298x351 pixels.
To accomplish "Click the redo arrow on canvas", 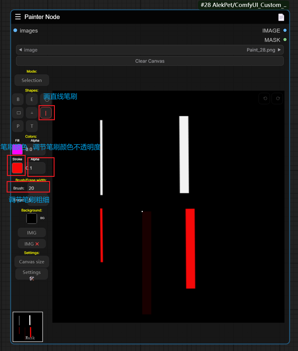I will click(x=277, y=99).
